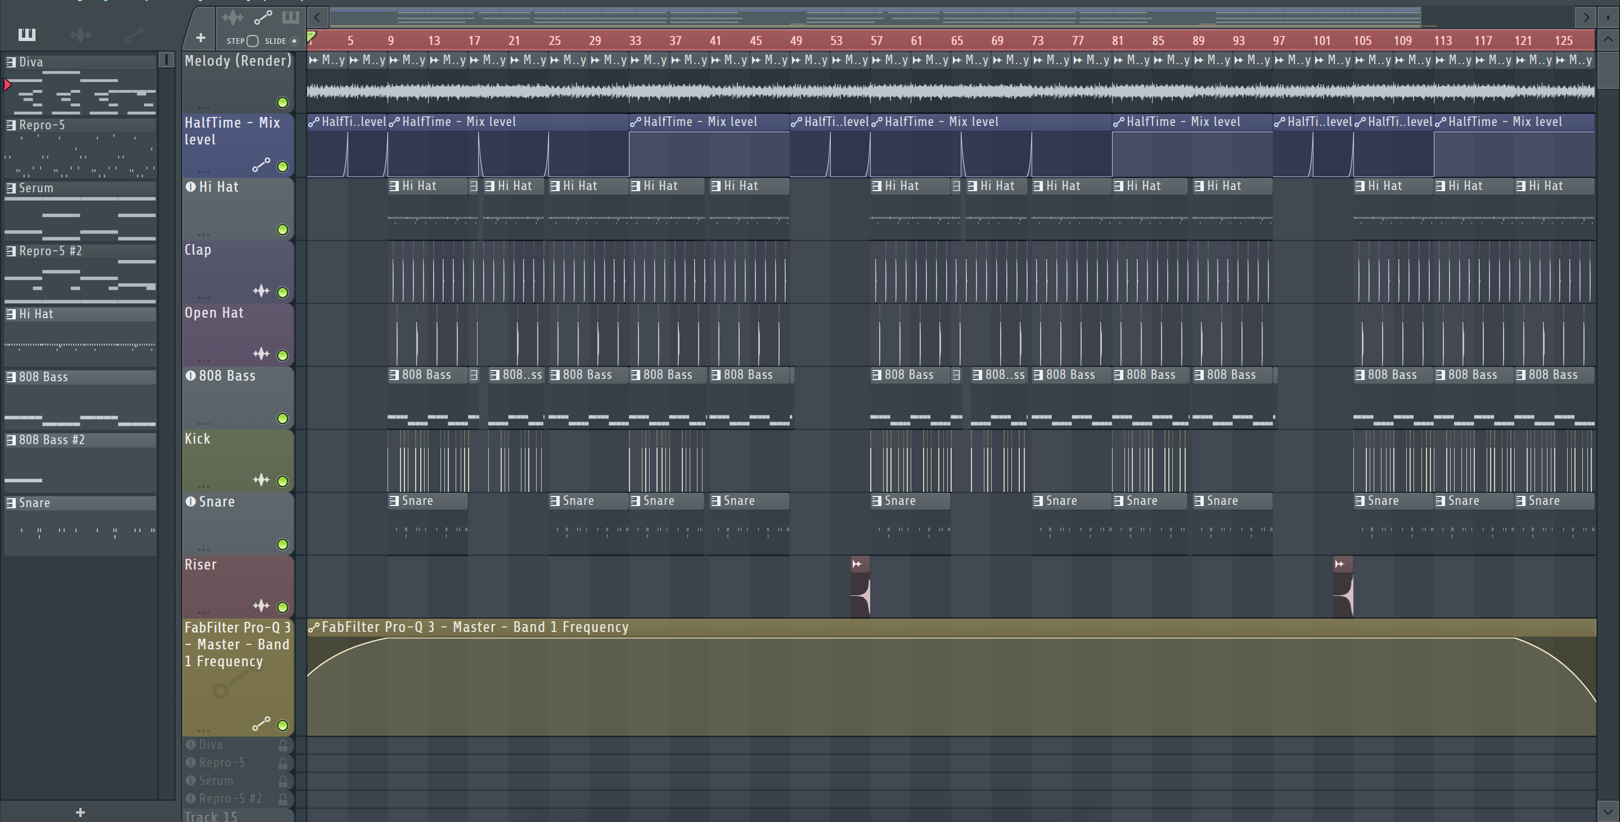1620x822 pixels.
Task: Open Snare track options dots
Action: pyautogui.click(x=203, y=549)
